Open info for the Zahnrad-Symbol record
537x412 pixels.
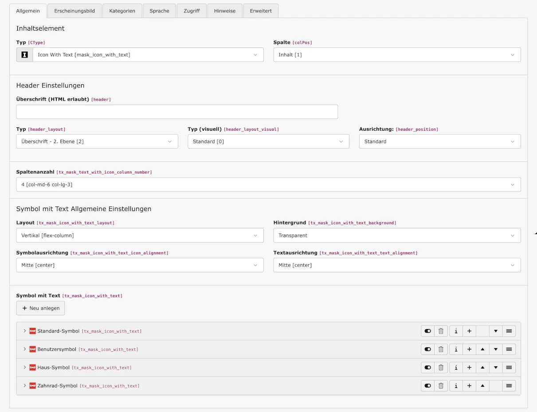tap(456, 385)
